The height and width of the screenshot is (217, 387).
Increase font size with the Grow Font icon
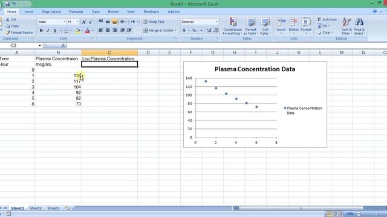tap(84, 22)
